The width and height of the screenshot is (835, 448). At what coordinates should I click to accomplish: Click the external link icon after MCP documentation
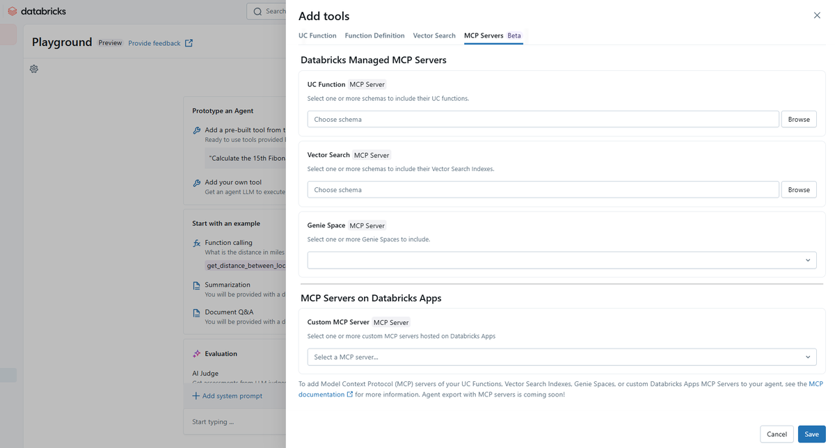coord(349,394)
